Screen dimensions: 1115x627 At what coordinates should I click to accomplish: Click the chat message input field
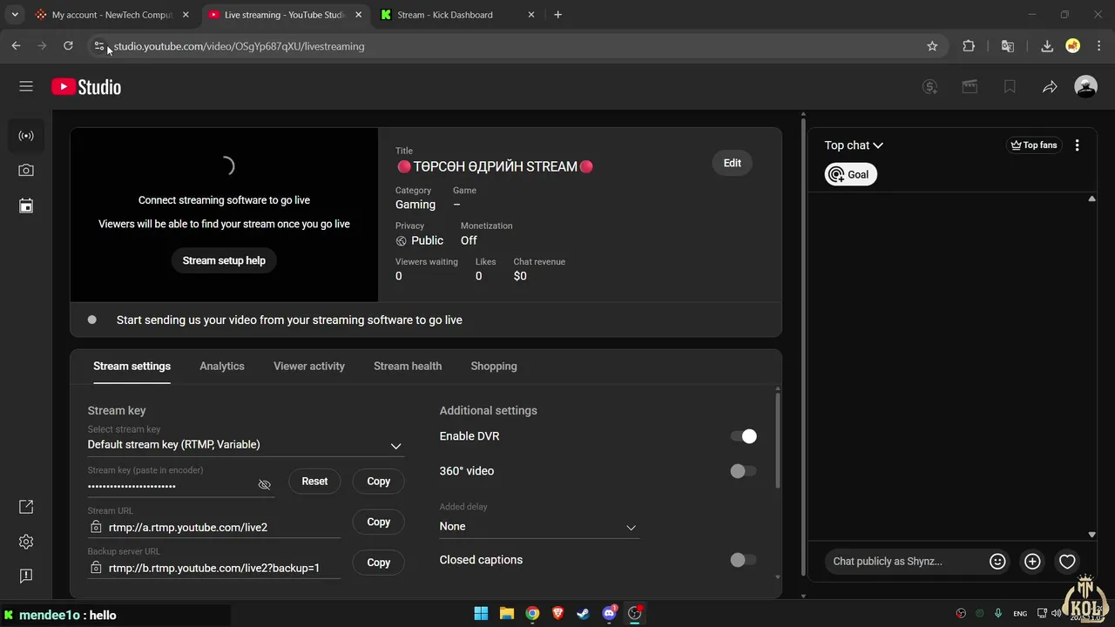[906, 562]
